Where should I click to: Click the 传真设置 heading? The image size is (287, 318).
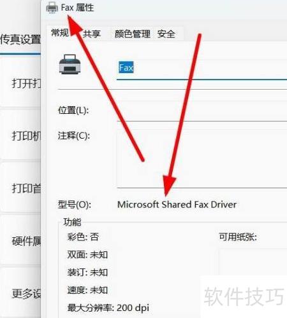[x=20, y=39]
